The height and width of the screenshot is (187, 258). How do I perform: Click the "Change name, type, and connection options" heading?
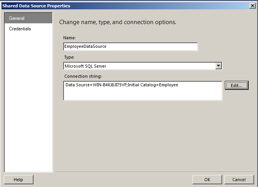pos(118,22)
